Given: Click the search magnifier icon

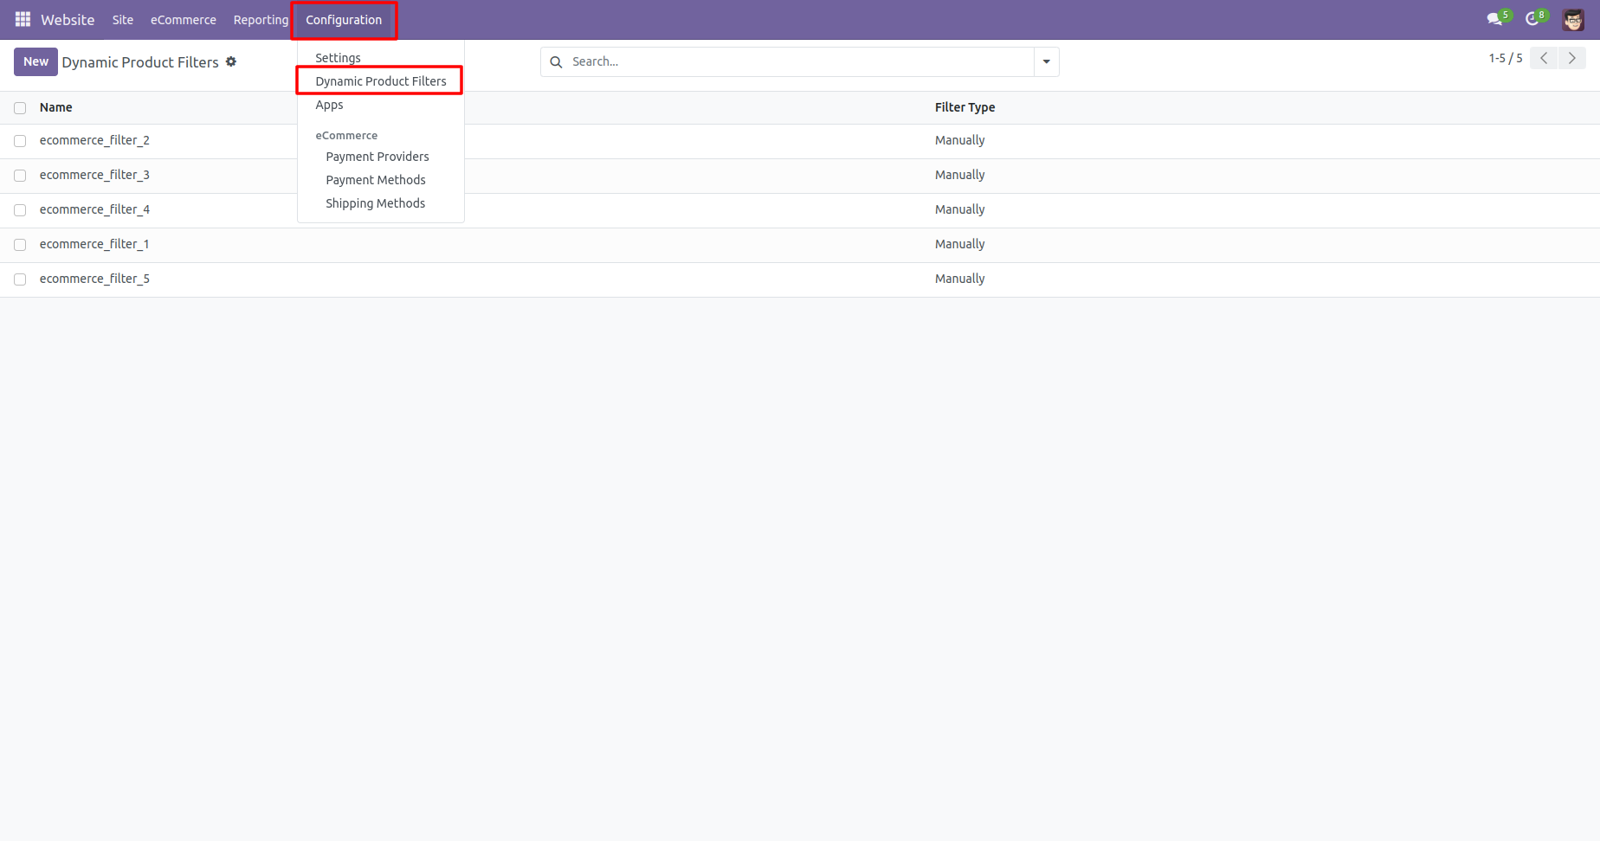Looking at the screenshot, I should pos(557,62).
